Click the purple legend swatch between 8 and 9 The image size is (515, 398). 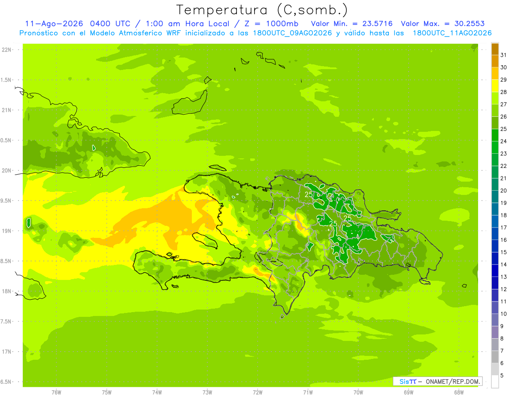tap(495, 332)
